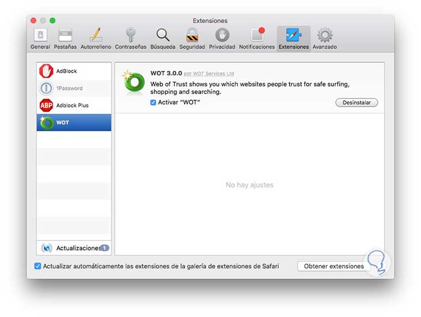Image resolution: width=421 pixels, height=317 pixels.
Task: Open the Pestañas preferences icon
Action: (65, 35)
